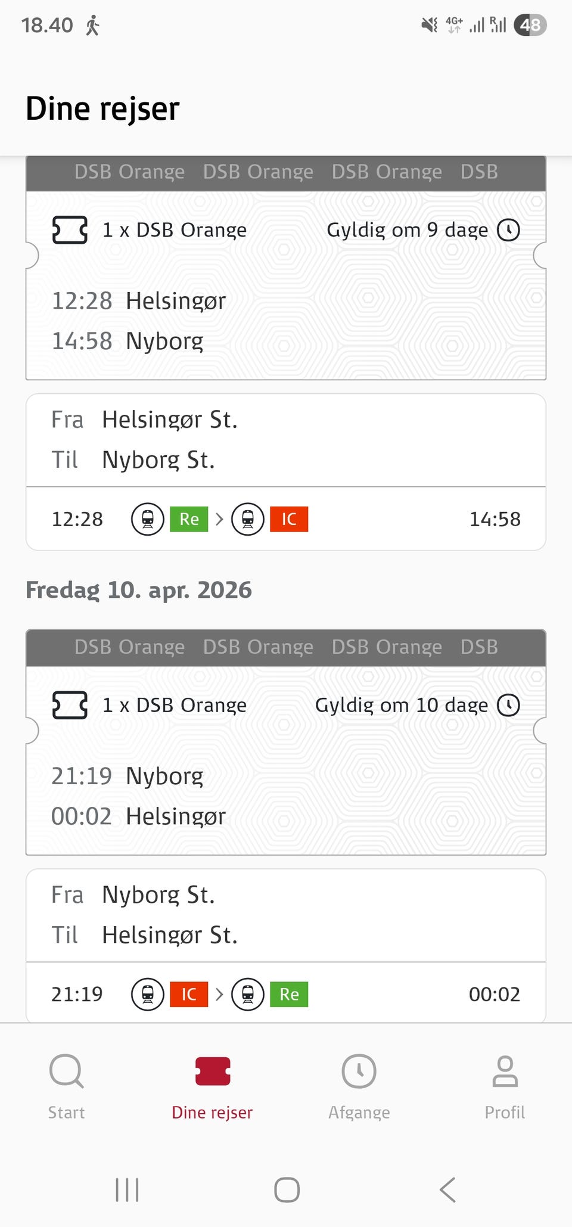Tap the Fredag 10. apr. 2026 date header

tap(139, 591)
